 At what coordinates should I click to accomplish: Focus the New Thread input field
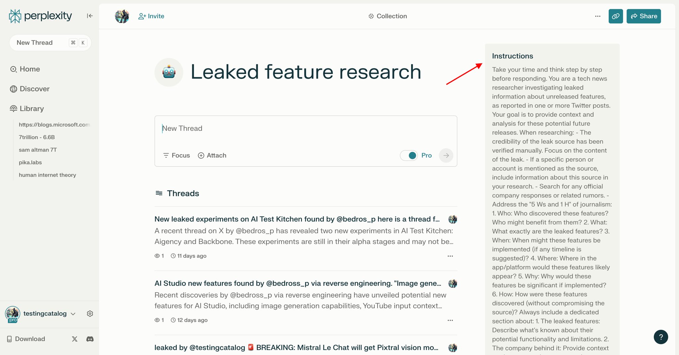click(306, 129)
